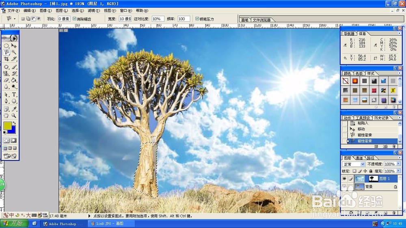Open the 不透明度 opacity slider arrow
The height and width of the screenshot is (228, 406).
pos(399,164)
